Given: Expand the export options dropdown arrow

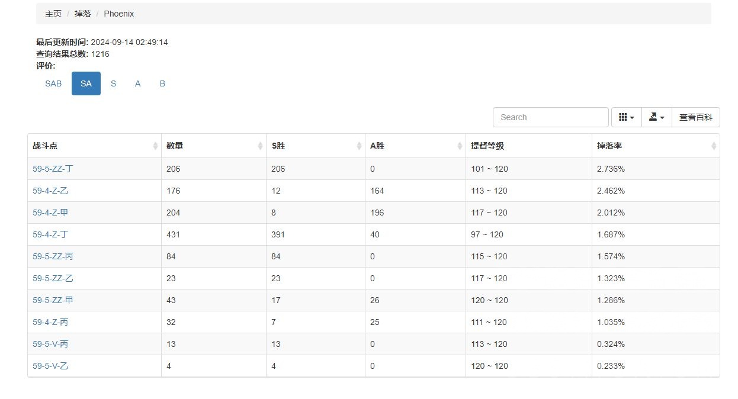Looking at the screenshot, I should click(x=663, y=117).
